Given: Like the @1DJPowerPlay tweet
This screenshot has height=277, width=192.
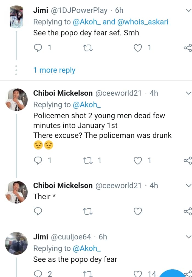Looking at the screenshot, I should click(138, 48).
